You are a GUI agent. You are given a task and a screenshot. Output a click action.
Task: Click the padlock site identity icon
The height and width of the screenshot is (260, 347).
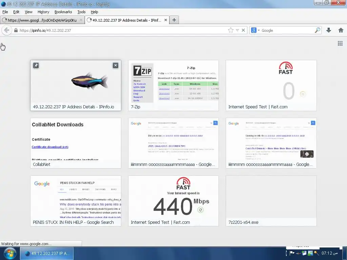[16, 30]
